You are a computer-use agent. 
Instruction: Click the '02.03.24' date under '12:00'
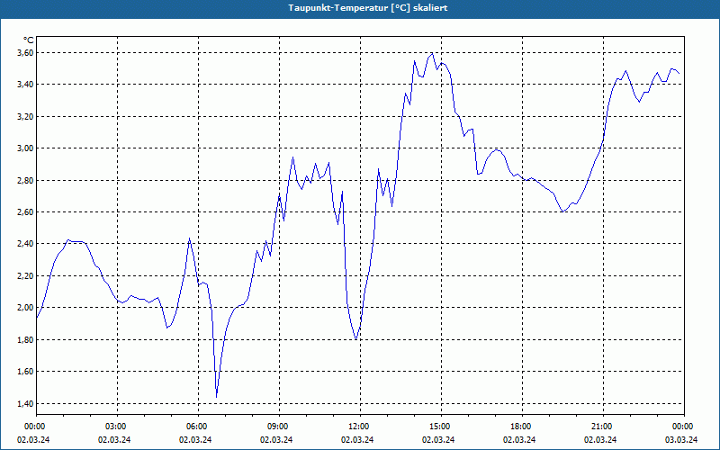(x=357, y=439)
